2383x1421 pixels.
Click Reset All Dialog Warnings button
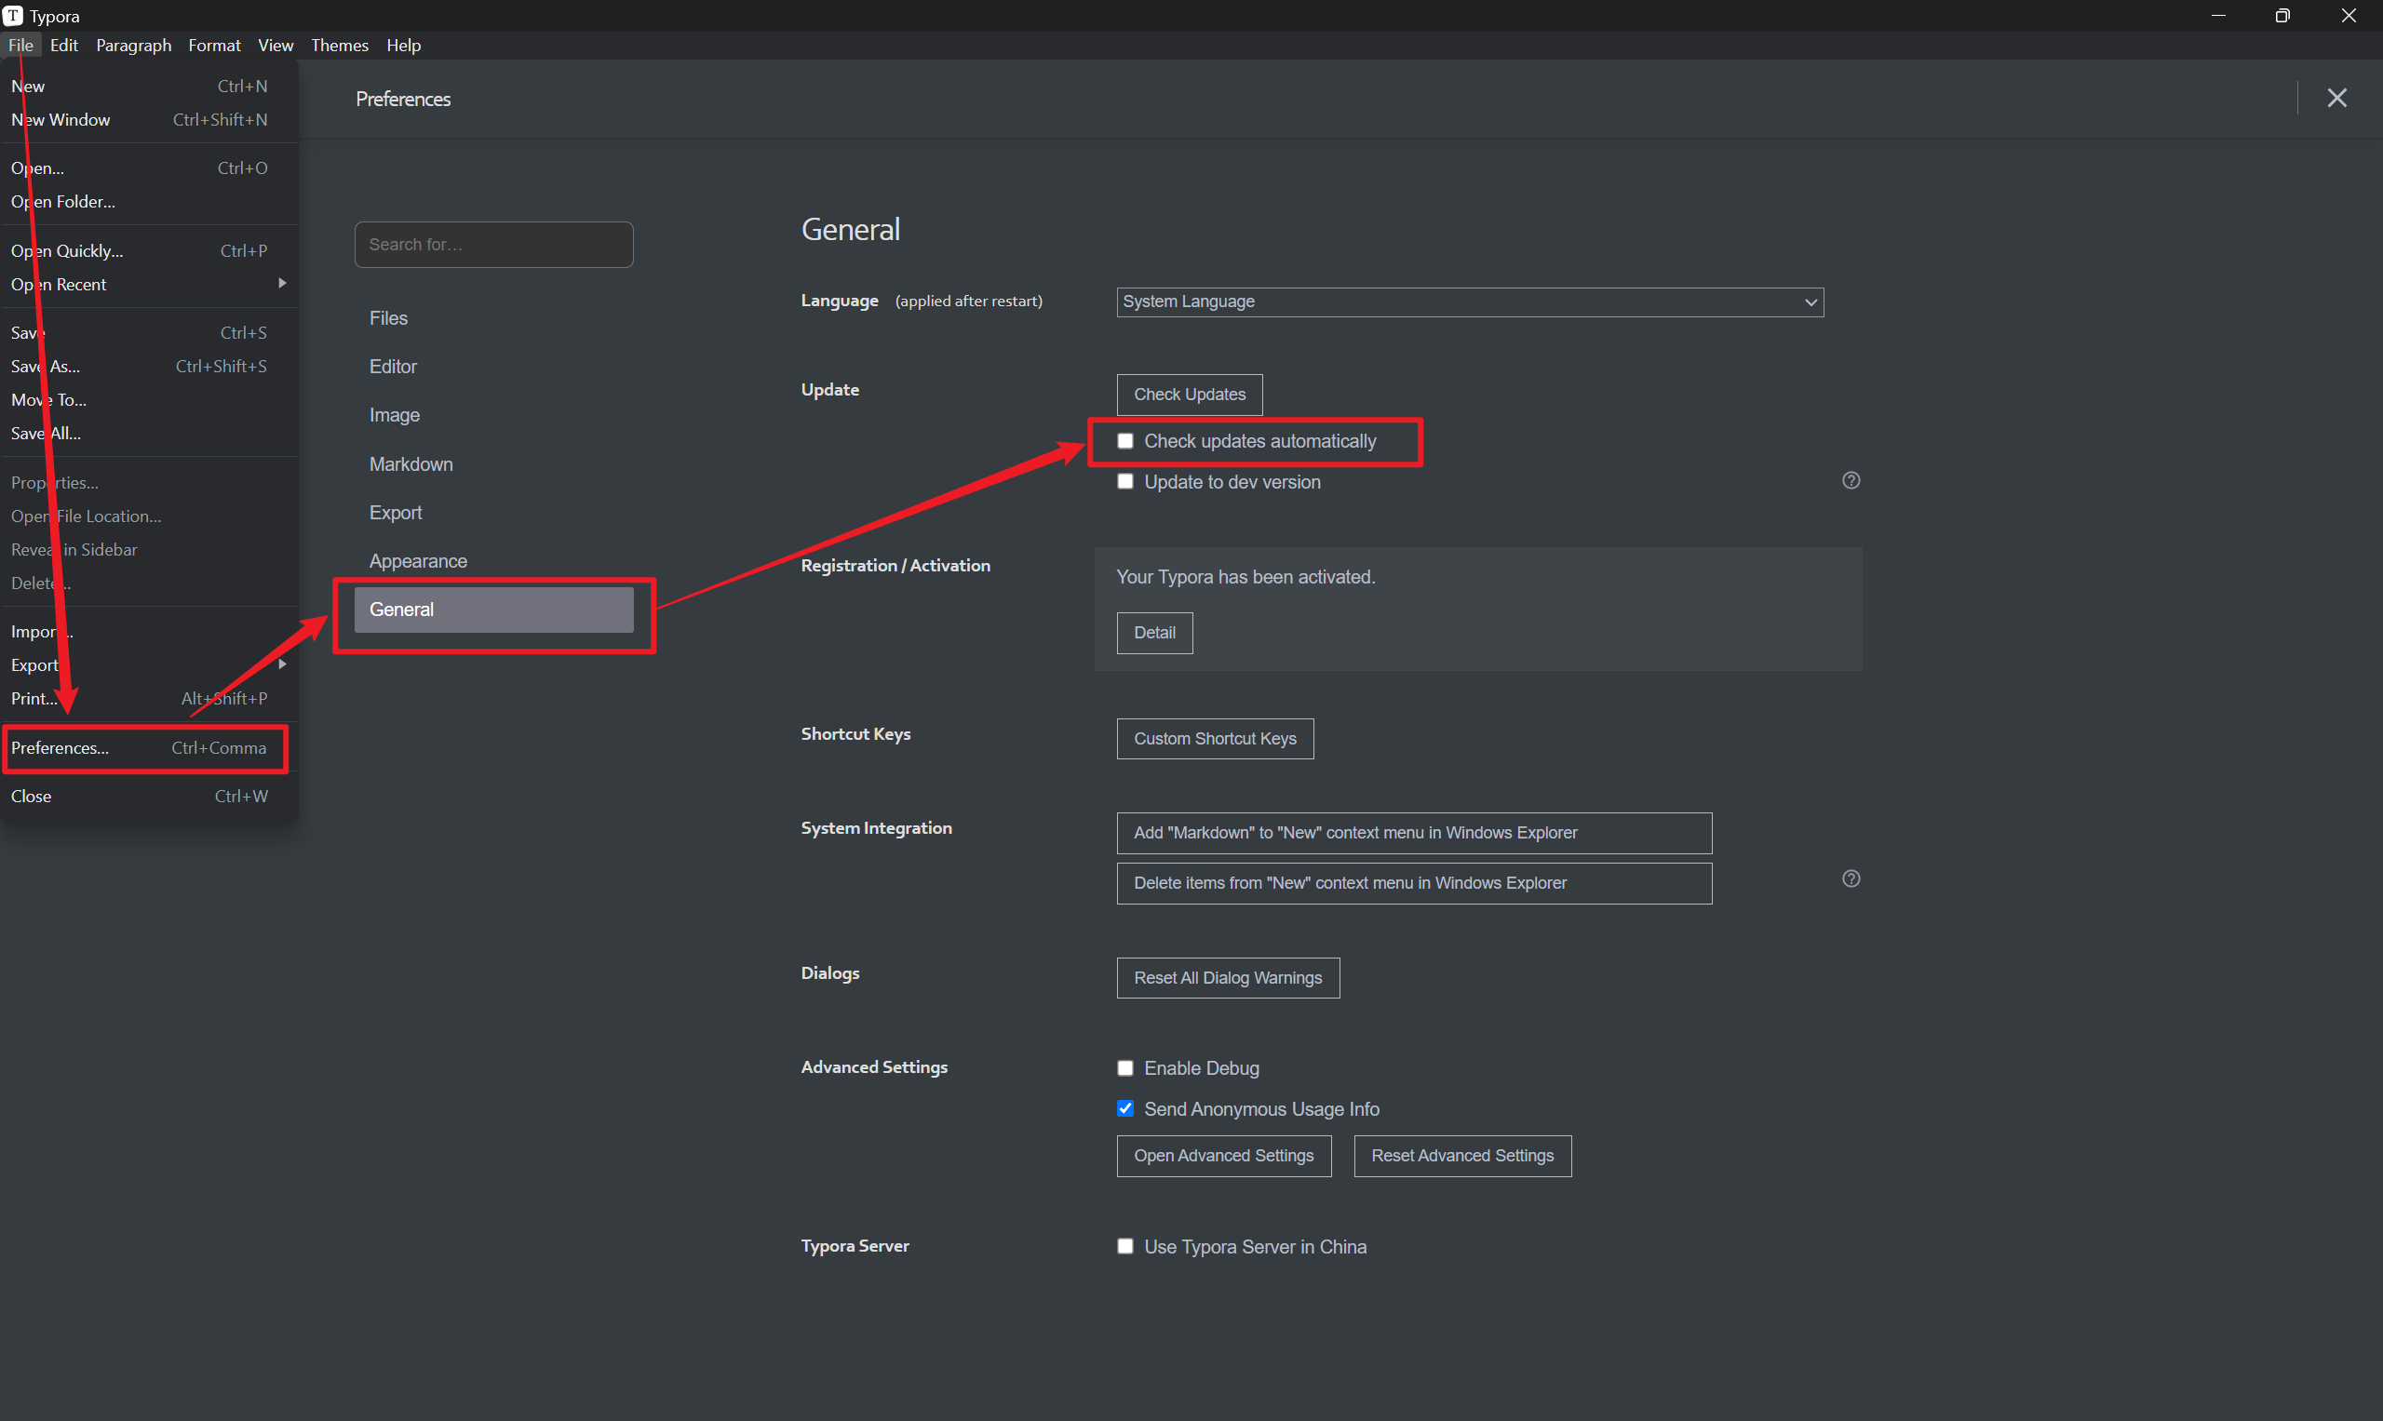(x=1227, y=978)
